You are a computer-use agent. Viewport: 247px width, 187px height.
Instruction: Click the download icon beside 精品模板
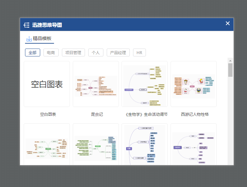(x=29, y=39)
